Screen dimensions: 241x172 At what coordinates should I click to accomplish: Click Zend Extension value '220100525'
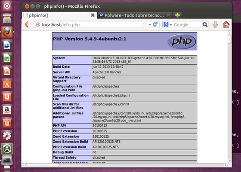pos(101,136)
